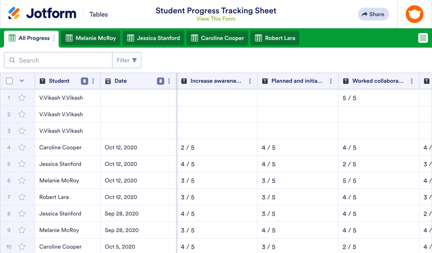Switch to the Robert Lara tab
The height and width of the screenshot is (253, 432).
(x=275, y=38)
